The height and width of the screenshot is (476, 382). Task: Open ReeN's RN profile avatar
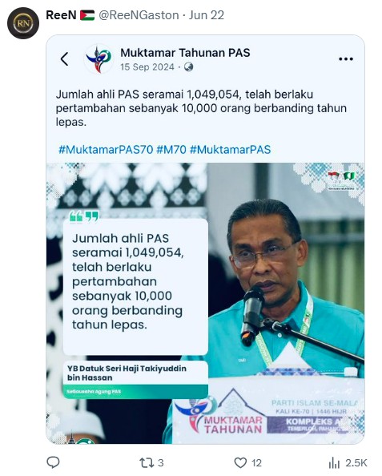[x=23, y=23]
